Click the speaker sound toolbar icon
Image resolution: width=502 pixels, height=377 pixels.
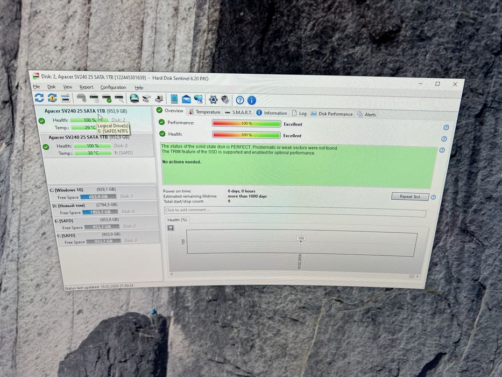pos(225,100)
